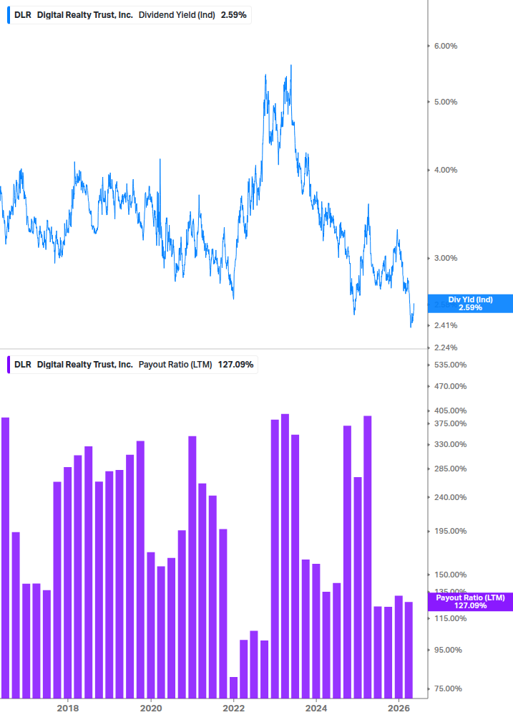Viewport: 513px width, 720px height.
Task: Click the 285.00% payout axis label
Action: pyautogui.click(x=450, y=469)
